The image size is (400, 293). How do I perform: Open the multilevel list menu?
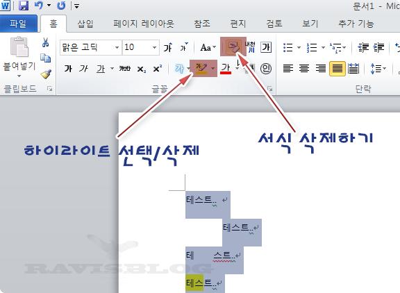point(338,48)
